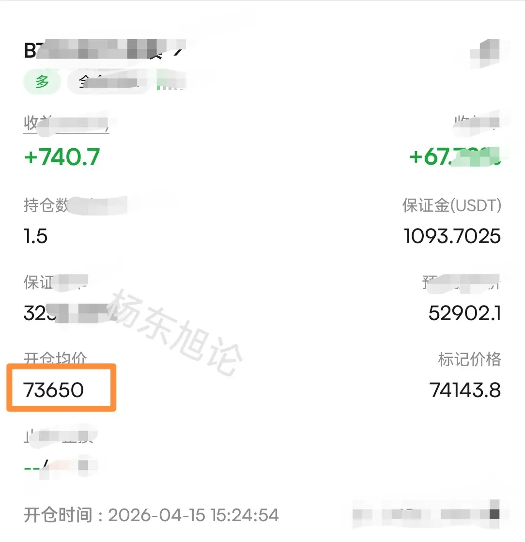Tap the green 多 long-position badge
The height and width of the screenshot is (542, 525).
42,82
